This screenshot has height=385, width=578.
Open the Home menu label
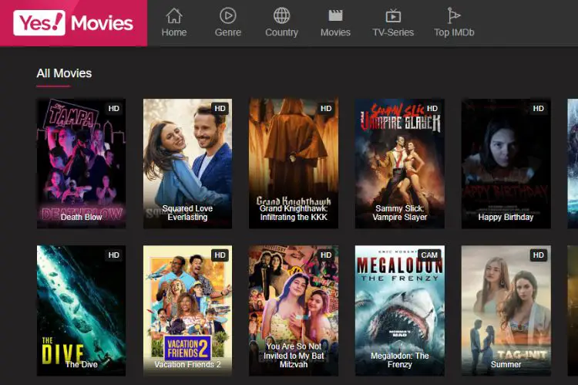pyautogui.click(x=174, y=32)
